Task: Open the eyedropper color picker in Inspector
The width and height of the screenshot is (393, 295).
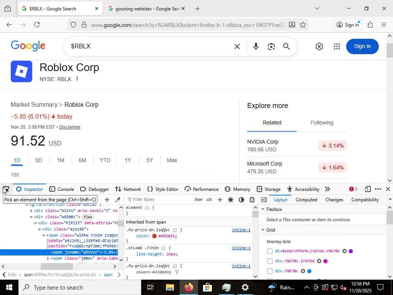Action: point(117,200)
